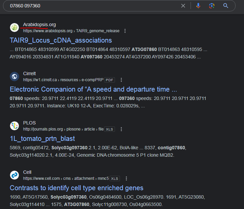Start voice search with microphone icon
244x209 pixels.
[x=198, y=6]
